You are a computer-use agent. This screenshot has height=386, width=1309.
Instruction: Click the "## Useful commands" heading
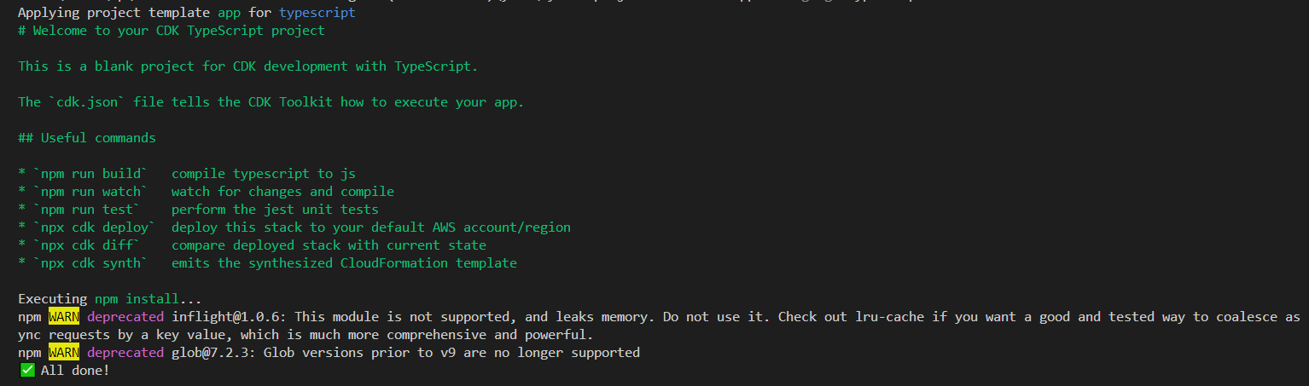click(87, 138)
